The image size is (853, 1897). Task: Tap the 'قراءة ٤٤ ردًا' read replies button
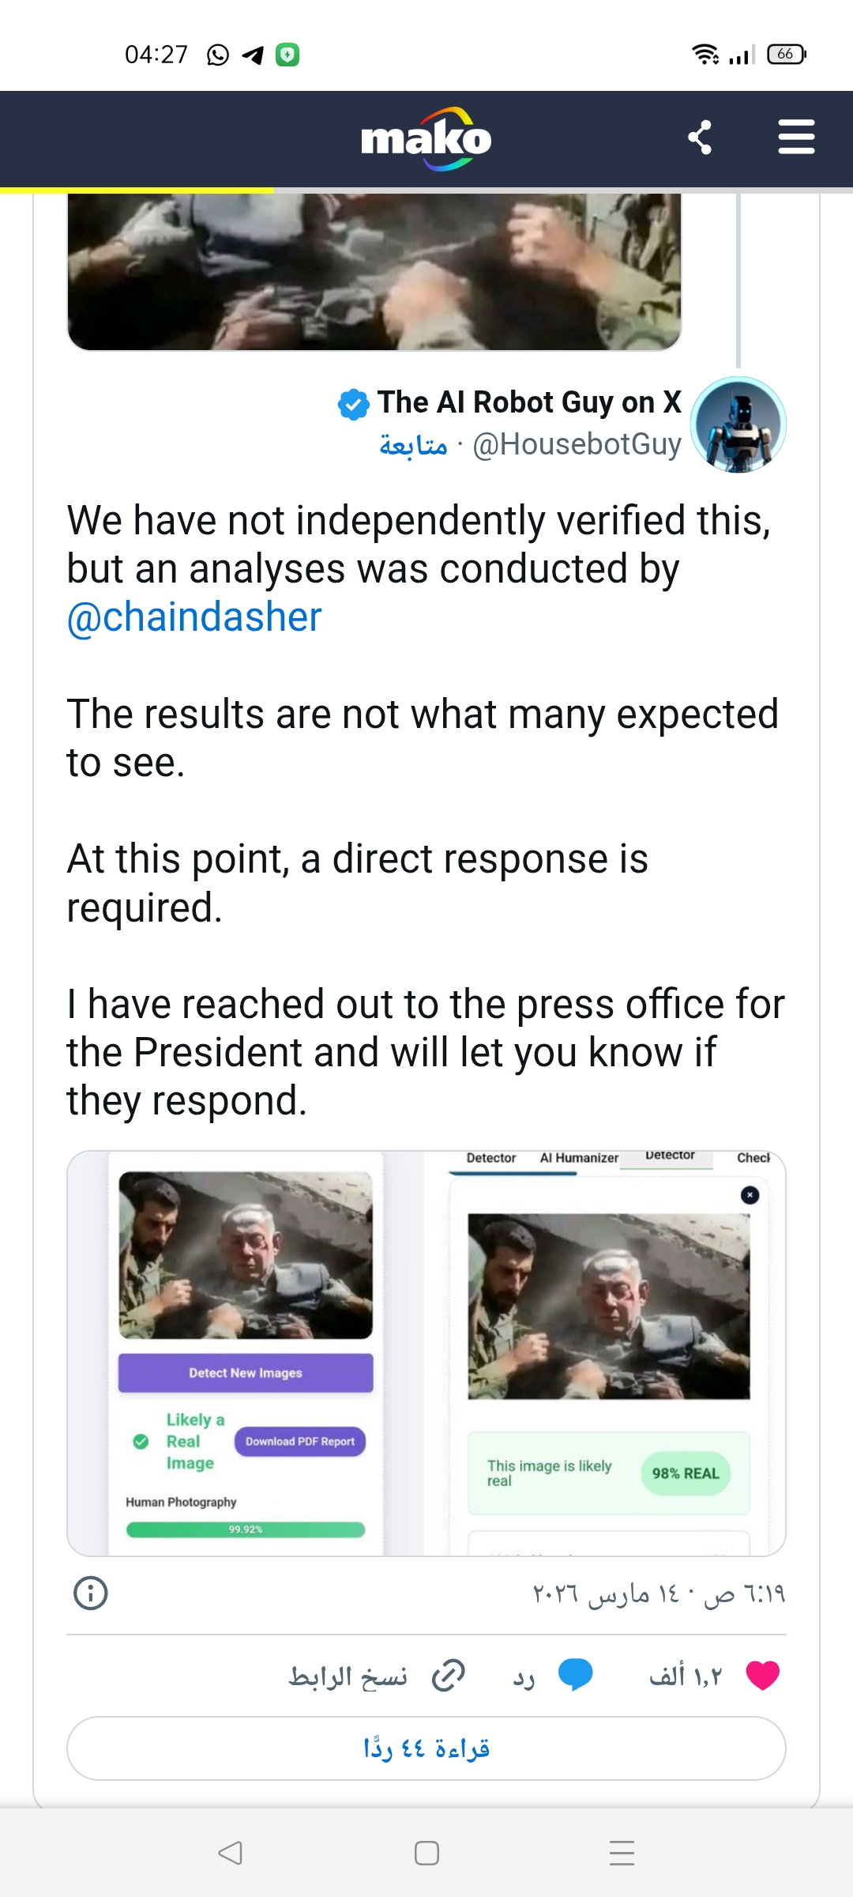coord(426,1748)
